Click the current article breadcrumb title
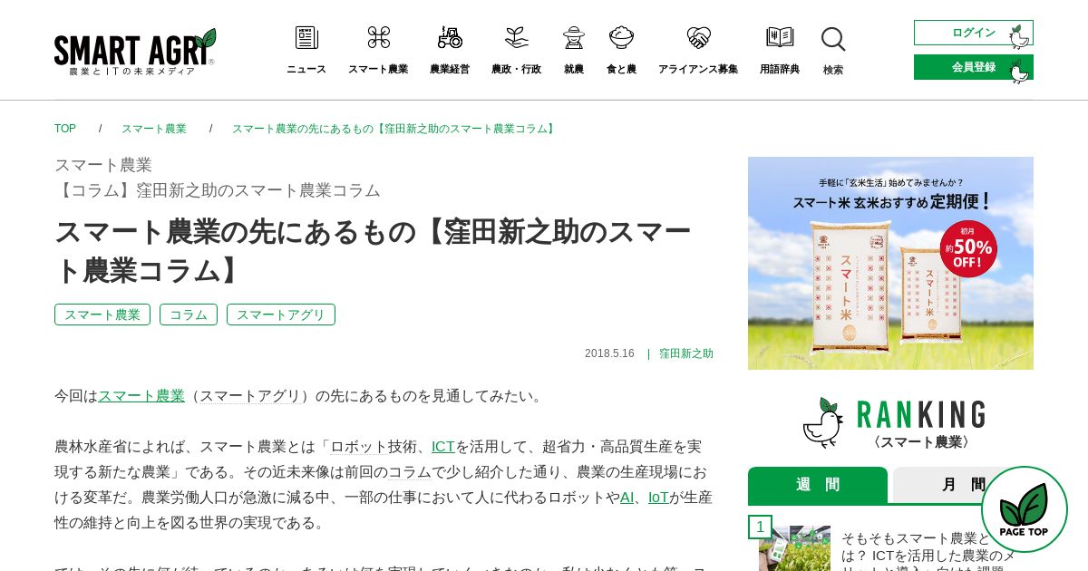The image size is (1088, 571). point(394,129)
